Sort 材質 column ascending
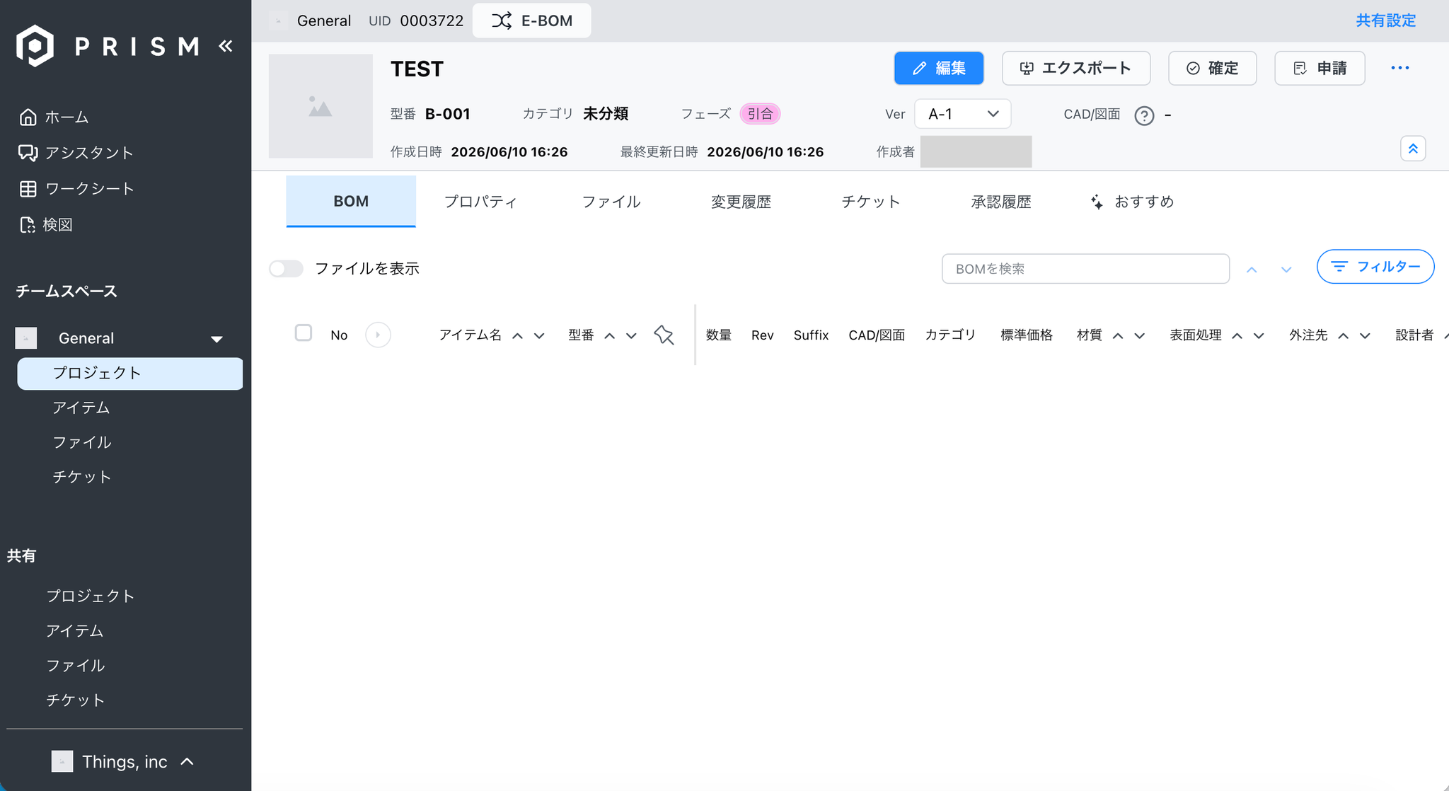 click(x=1118, y=336)
